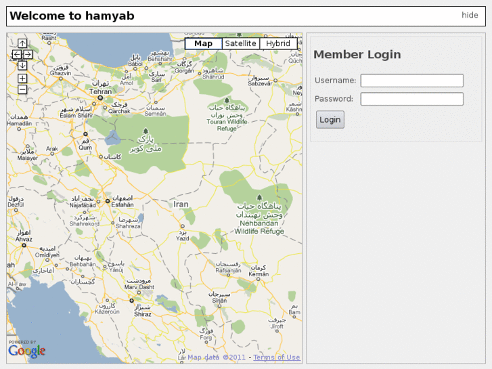Switch to Map view
The height and width of the screenshot is (369, 492).
click(203, 43)
